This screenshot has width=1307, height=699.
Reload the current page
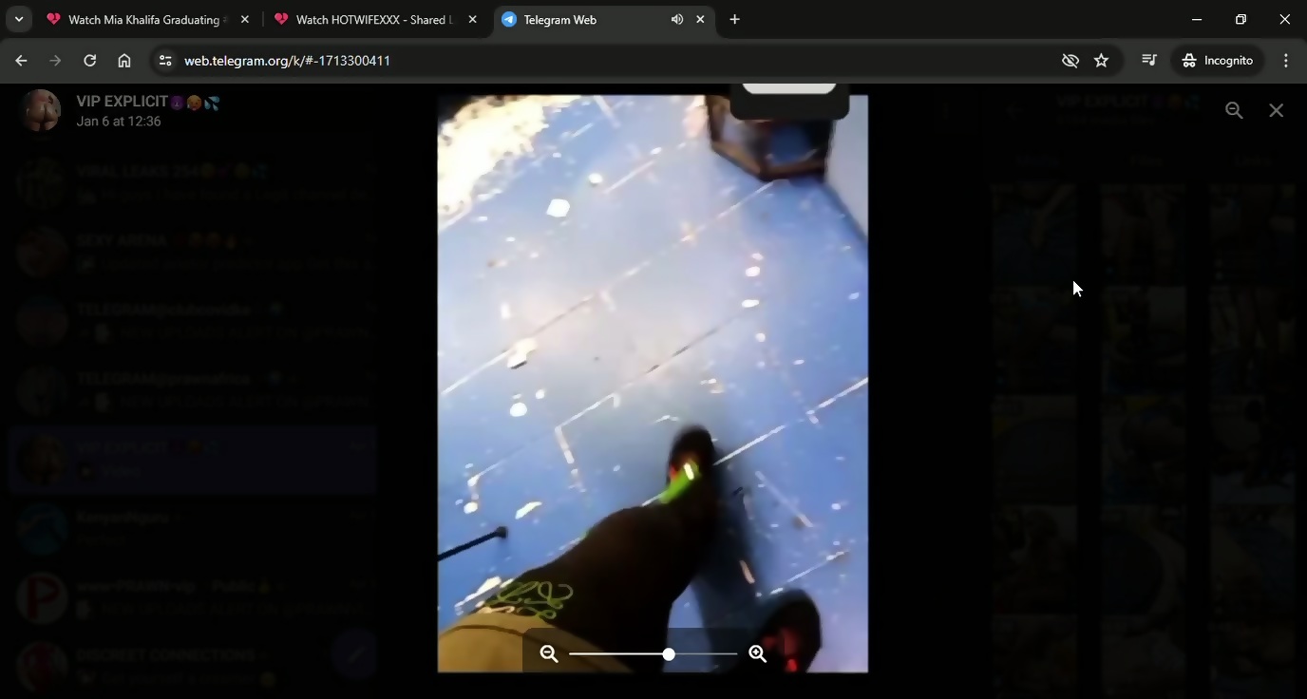[89, 60]
